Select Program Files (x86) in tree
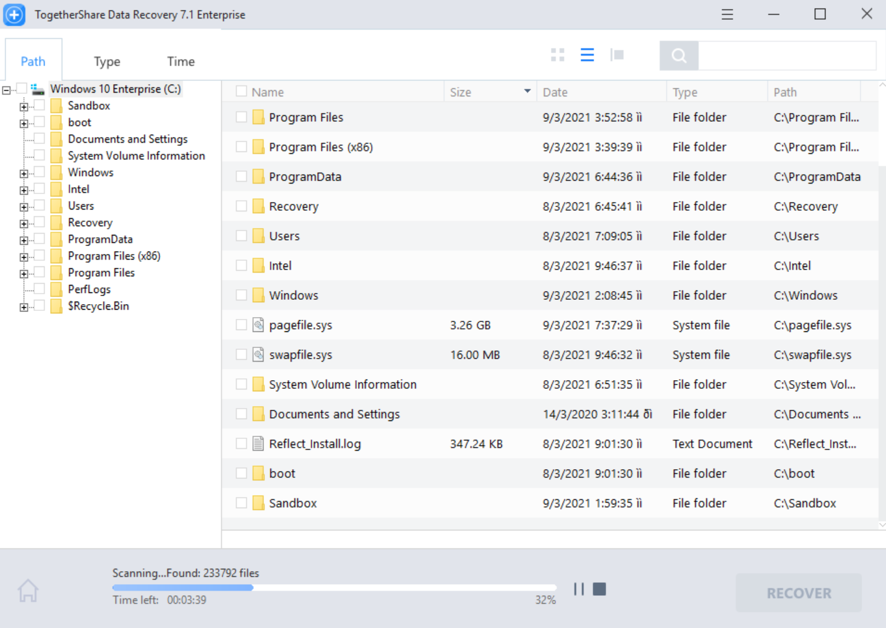Screen dimensions: 886x628 [x=114, y=256]
